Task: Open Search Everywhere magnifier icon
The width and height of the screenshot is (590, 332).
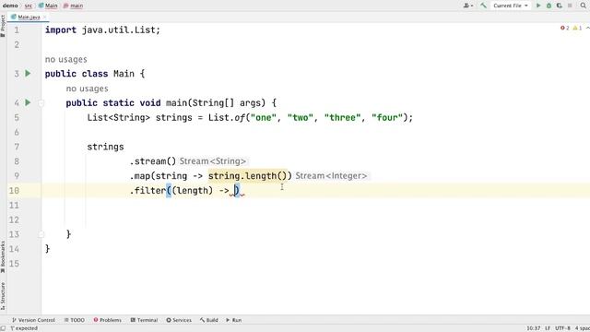Action: [x=583, y=6]
